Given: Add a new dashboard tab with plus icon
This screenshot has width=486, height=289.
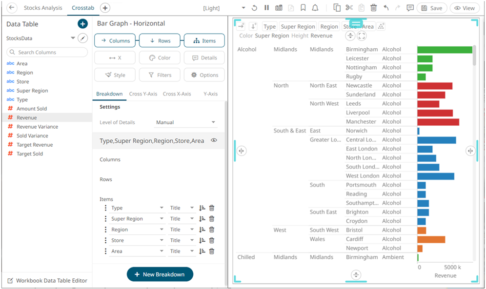Looking at the screenshot, I should [105, 8].
